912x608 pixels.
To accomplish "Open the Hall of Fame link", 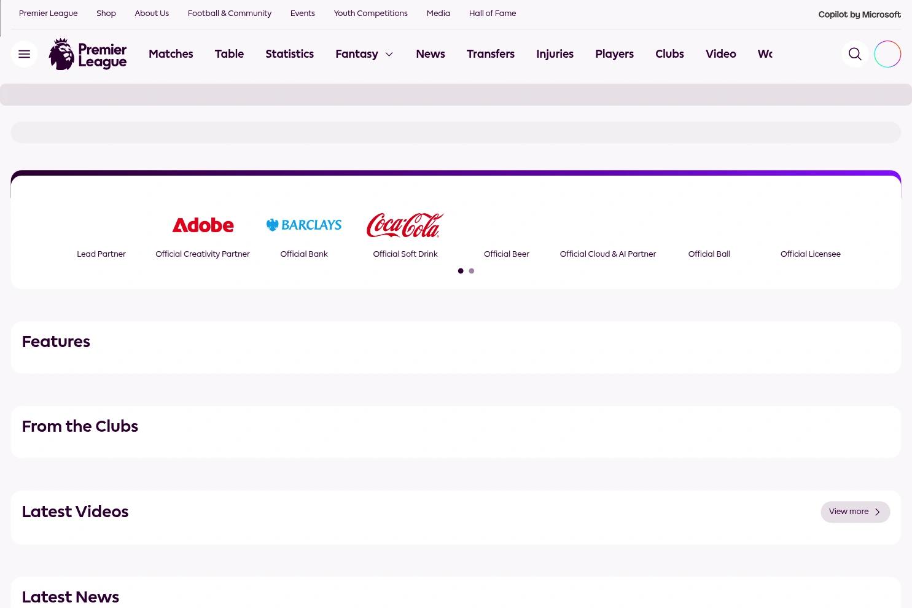I will coord(493,14).
